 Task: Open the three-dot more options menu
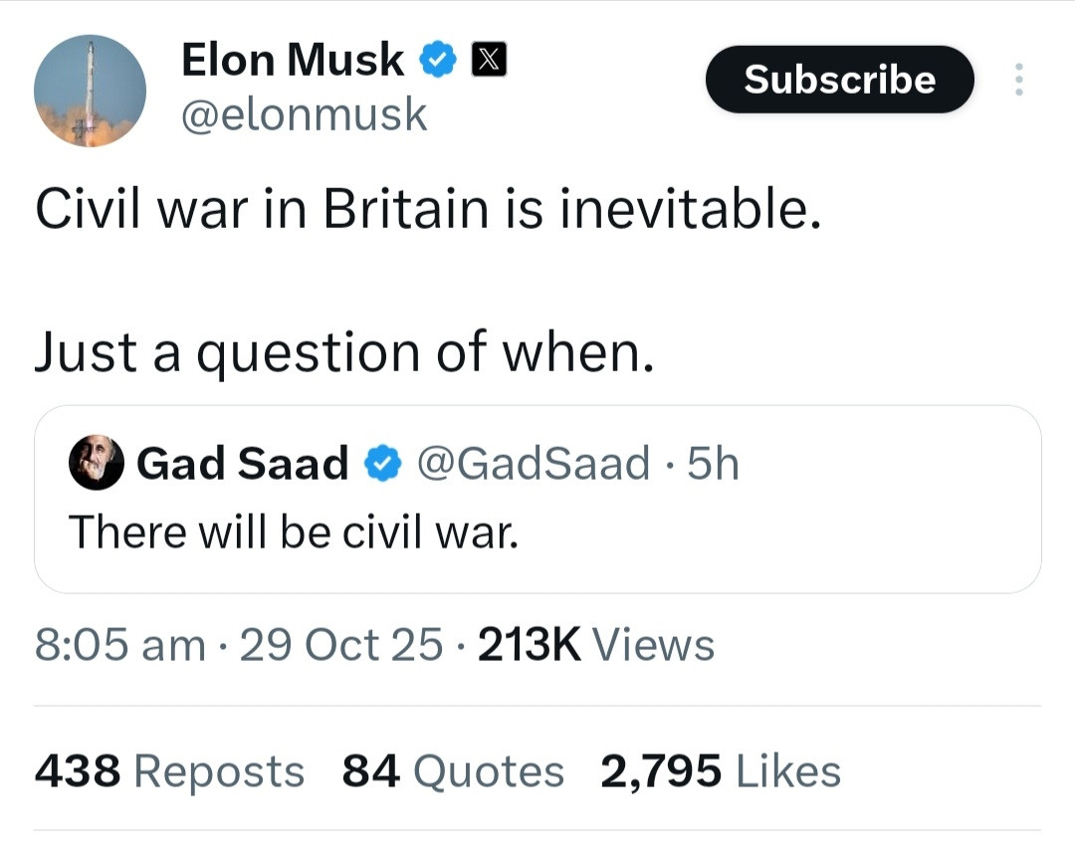[1017, 80]
